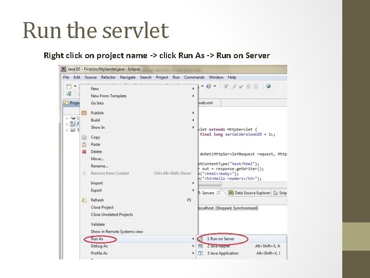Open the Window menu

coord(216,77)
